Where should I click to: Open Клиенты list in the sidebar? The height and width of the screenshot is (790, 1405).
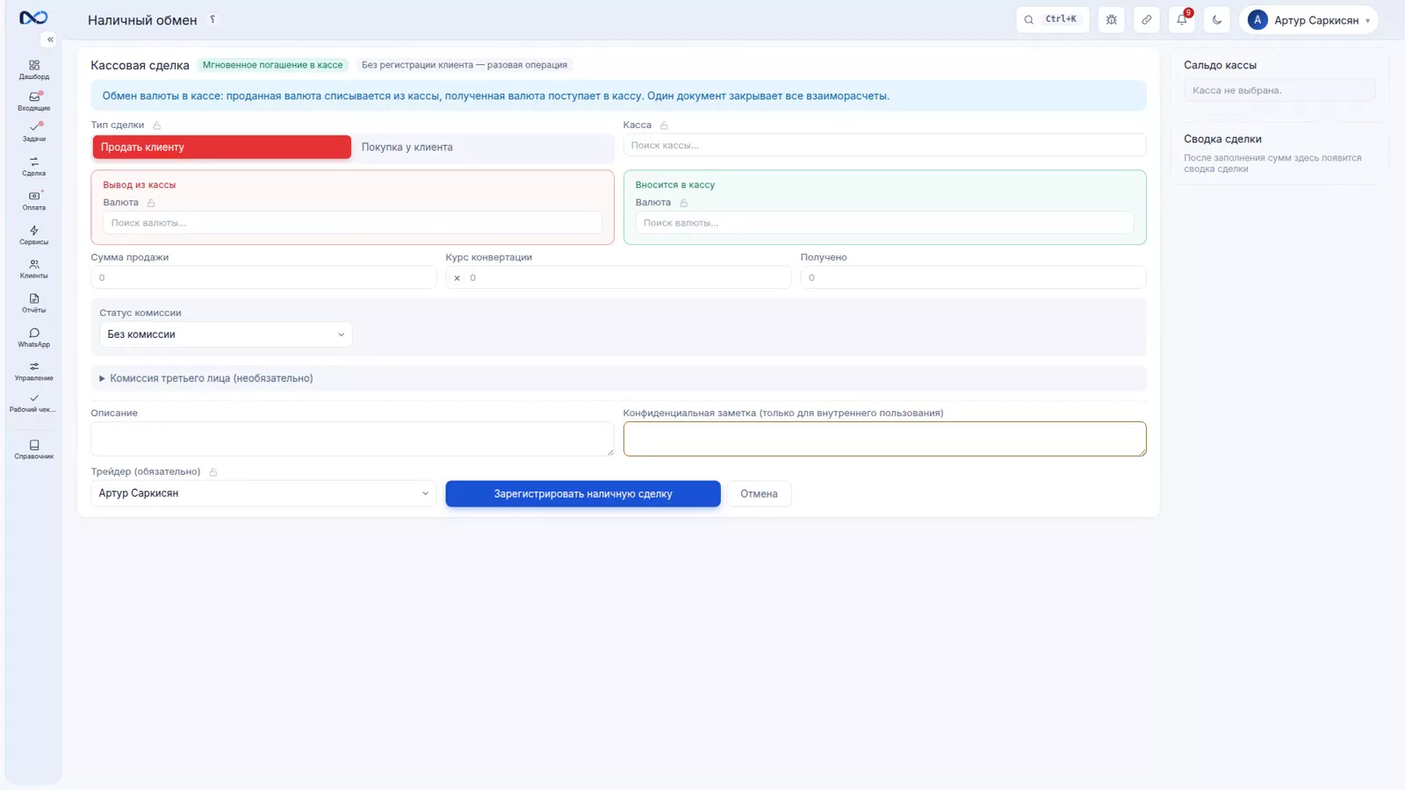(x=33, y=269)
